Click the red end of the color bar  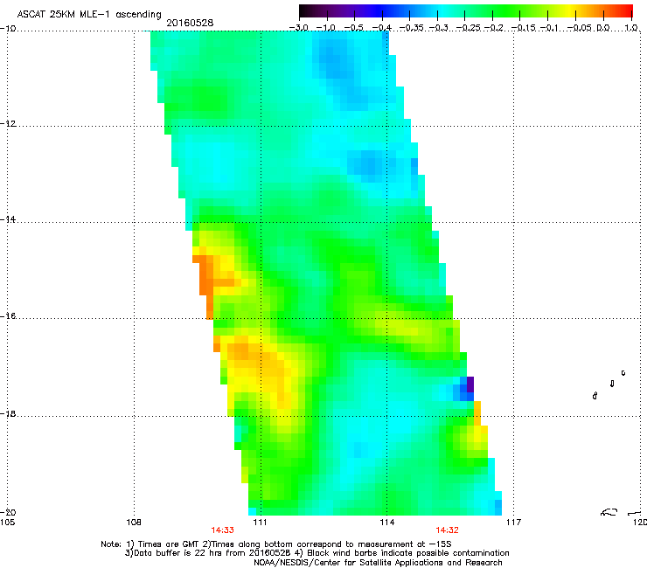(626, 10)
